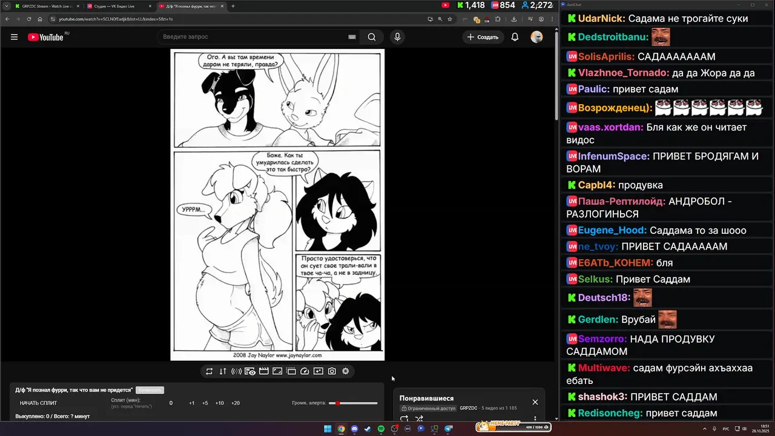Switch to Студия — VK Видео Live tab
Viewport: 775px width, 436px height.
pos(119,6)
